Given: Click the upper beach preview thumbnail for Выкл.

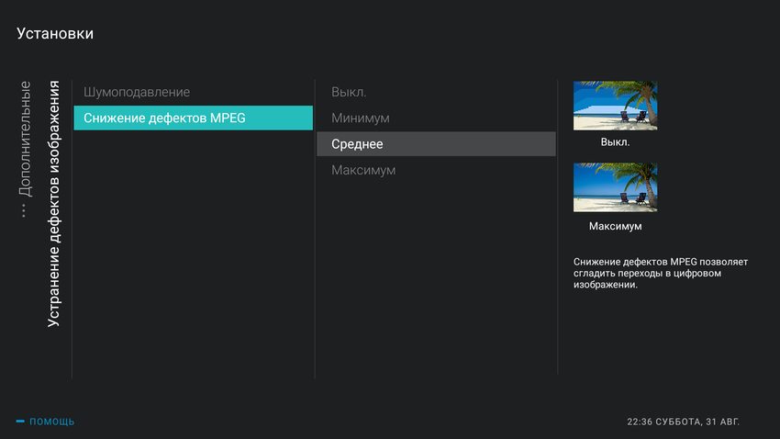Looking at the screenshot, I should pyautogui.click(x=615, y=106).
